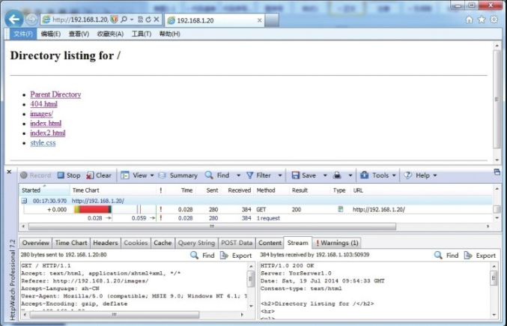Switch to the Overview tab

click(35, 243)
